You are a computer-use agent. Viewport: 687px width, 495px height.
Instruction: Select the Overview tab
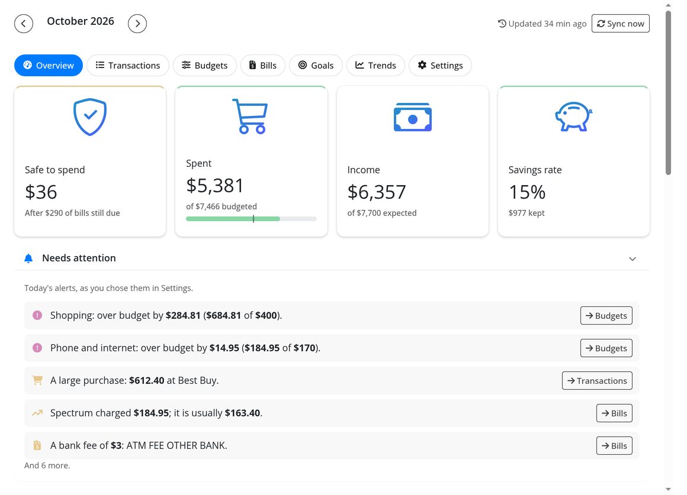tap(49, 65)
